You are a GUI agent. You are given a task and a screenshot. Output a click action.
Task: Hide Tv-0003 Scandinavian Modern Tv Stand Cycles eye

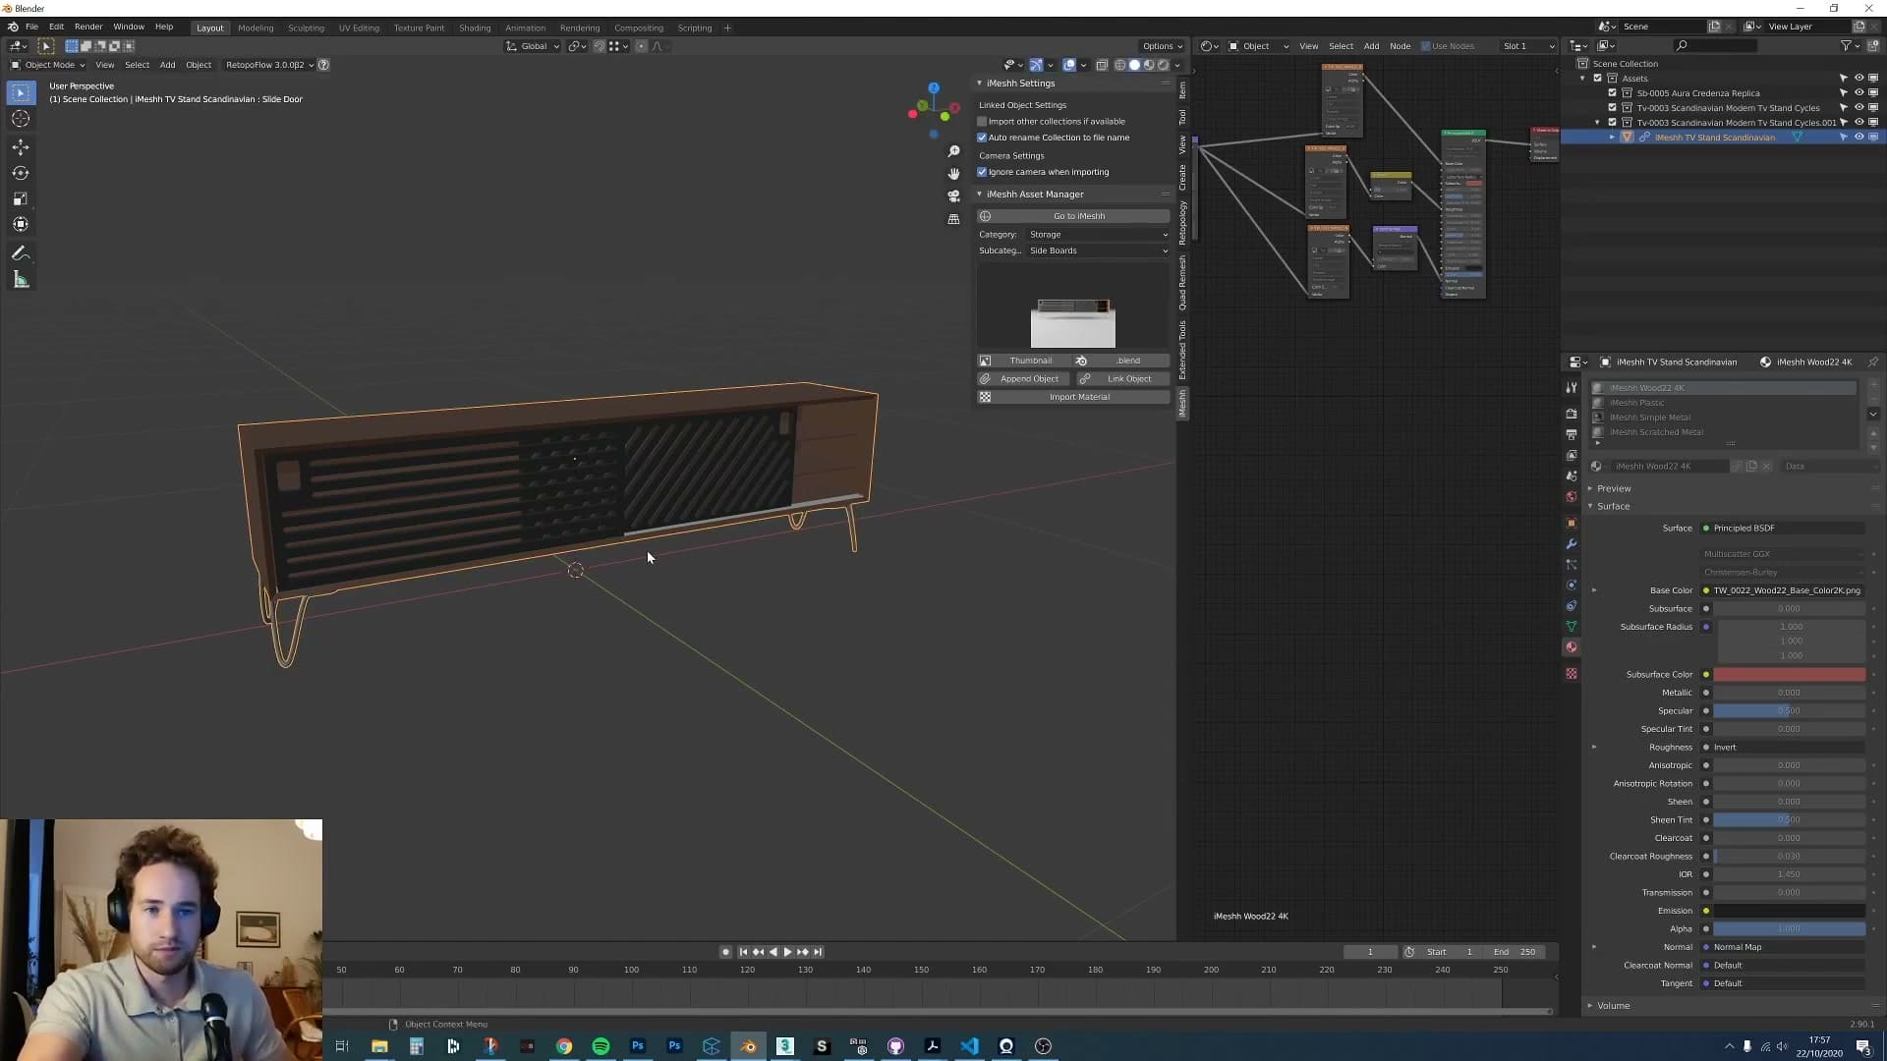[x=1858, y=108]
